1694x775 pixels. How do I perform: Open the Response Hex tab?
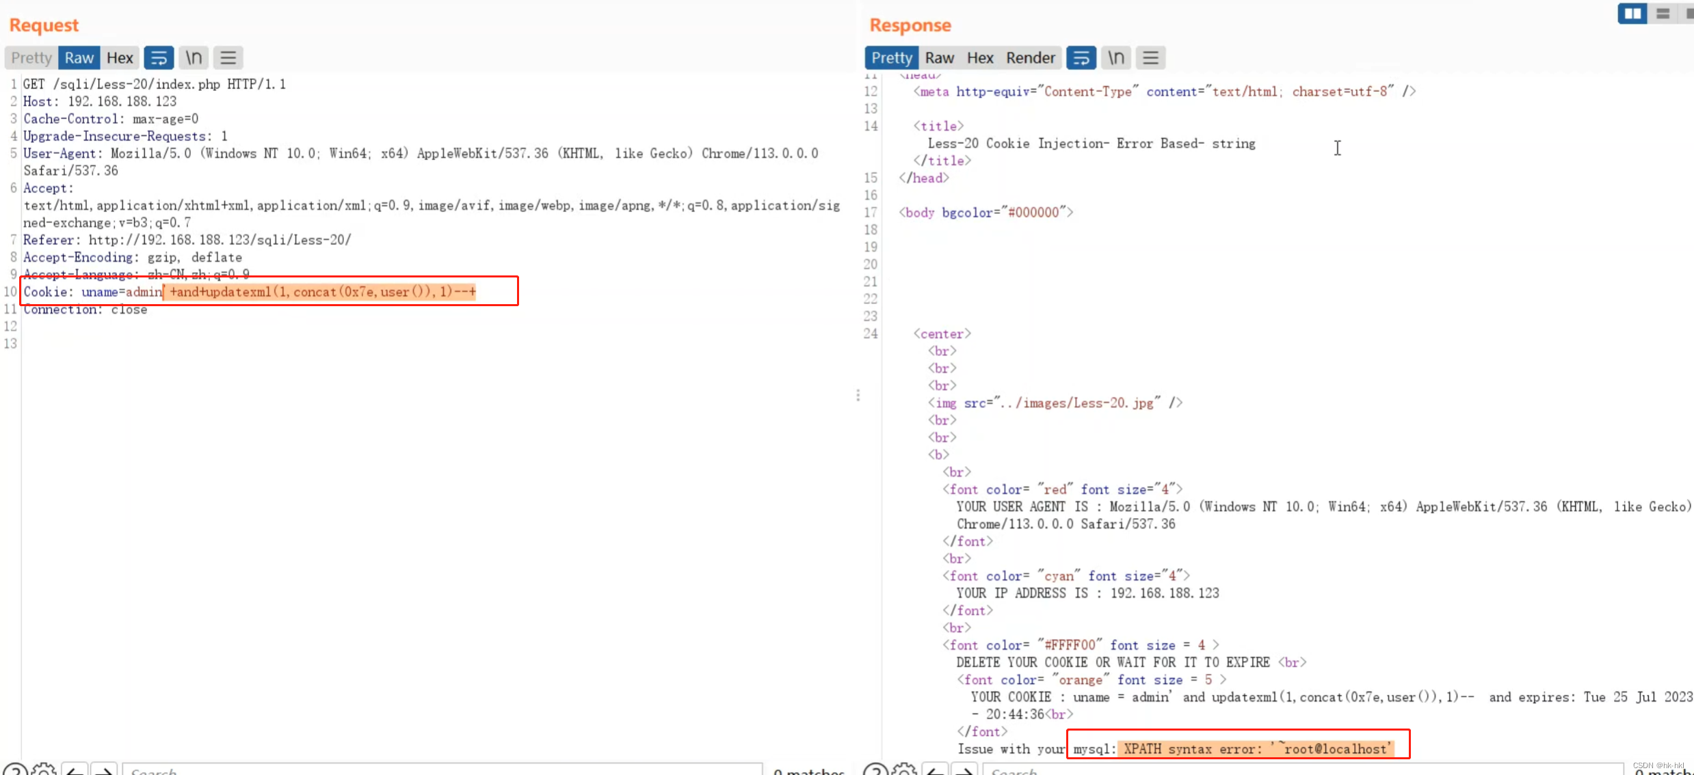tap(980, 58)
